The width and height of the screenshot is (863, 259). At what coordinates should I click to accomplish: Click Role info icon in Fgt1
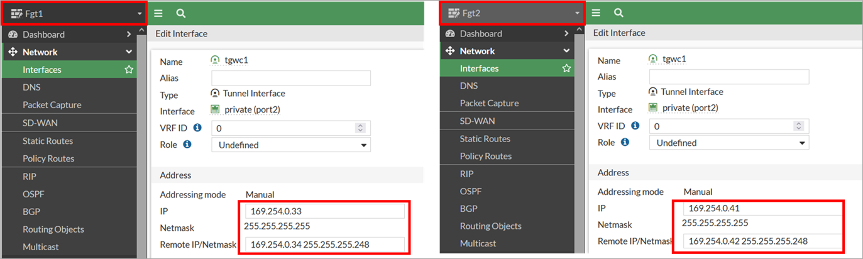(187, 145)
